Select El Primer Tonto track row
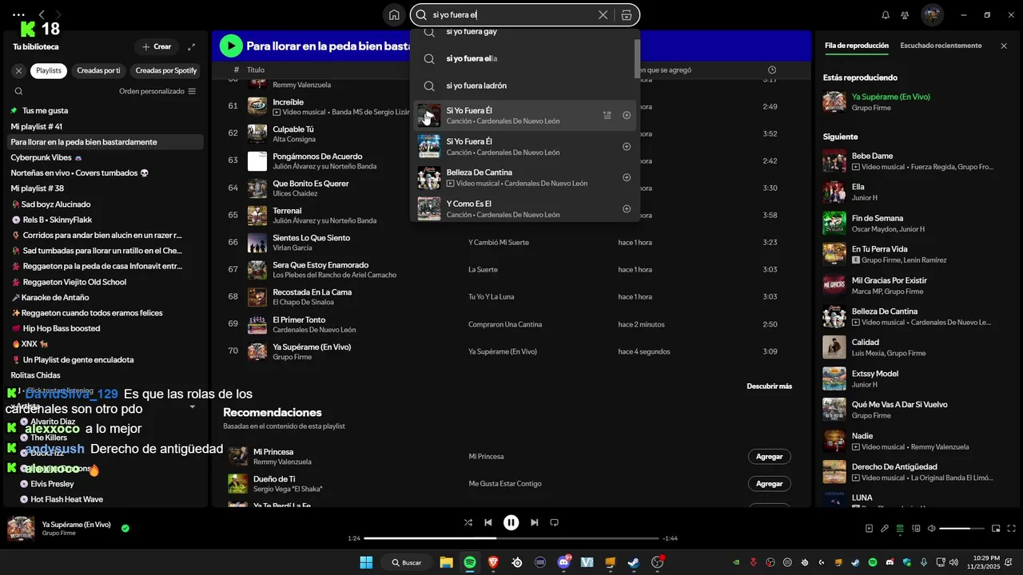Viewport: 1023px width, 575px height. (511, 324)
